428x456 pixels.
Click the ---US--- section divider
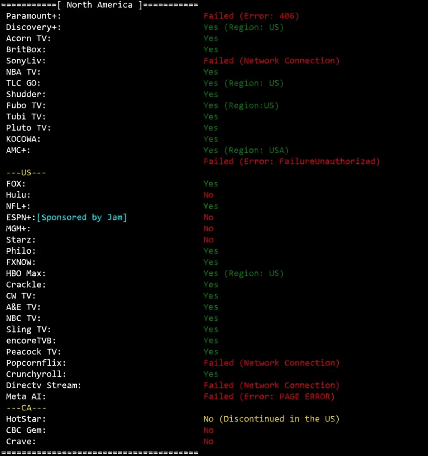[x=26, y=173]
